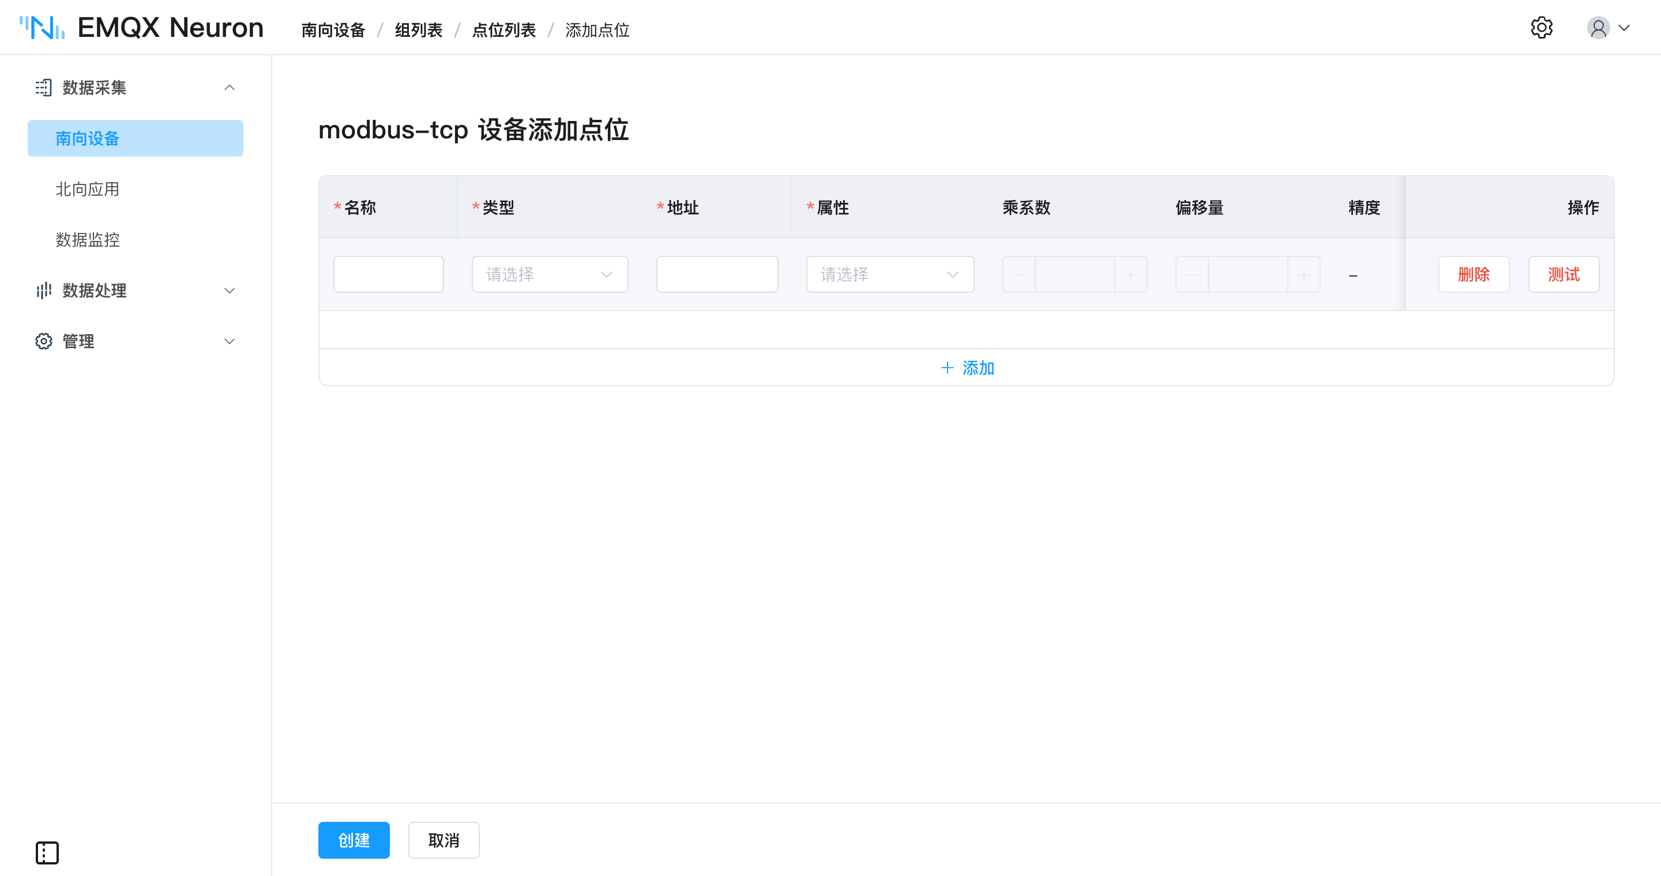Open the 数据处理 sidebar menu
Image resolution: width=1661 pixels, height=876 pixels.
pyautogui.click(x=136, y=290)
